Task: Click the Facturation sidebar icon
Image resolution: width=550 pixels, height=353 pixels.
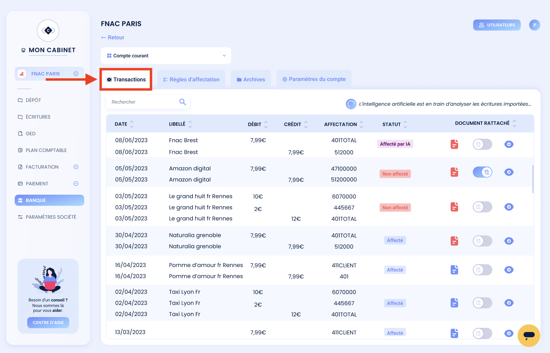Action: pyautogui.click(x=20, y=167)
